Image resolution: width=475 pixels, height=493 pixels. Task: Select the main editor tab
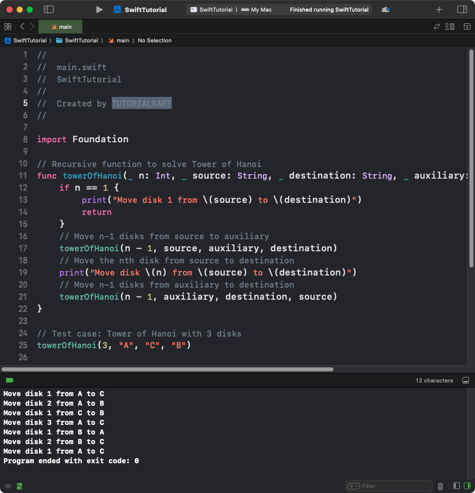pyautogui.click(x=61, y=27)
